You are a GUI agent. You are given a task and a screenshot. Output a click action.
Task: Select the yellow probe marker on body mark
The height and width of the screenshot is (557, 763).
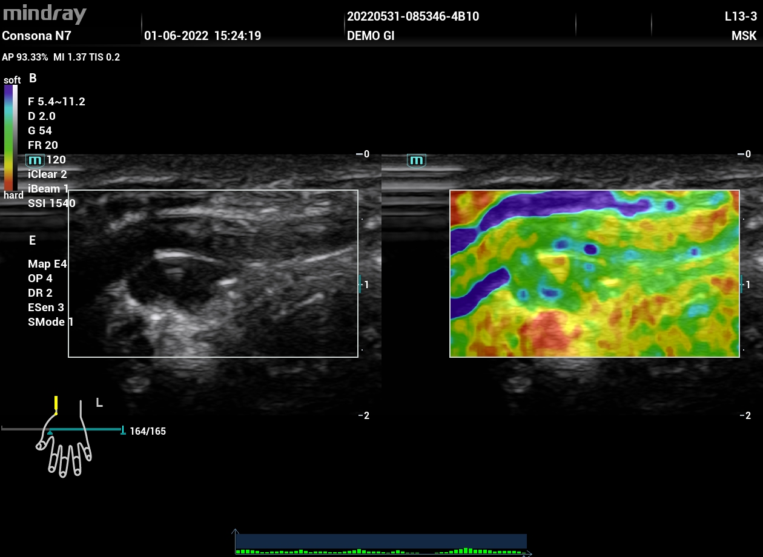tap(56, 404)
